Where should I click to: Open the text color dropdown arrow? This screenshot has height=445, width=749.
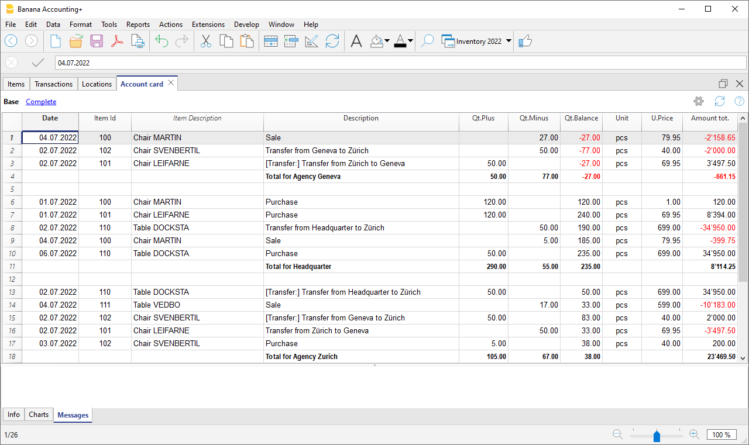[410, 41]
